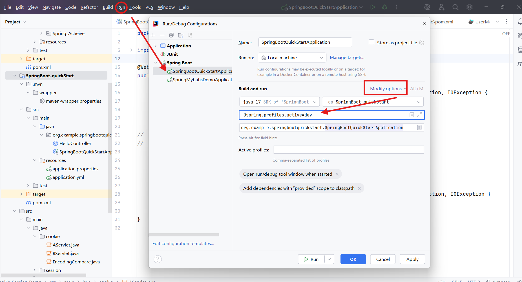Open the Notifications bell icon on right sidebar
The width and height of the screenshot is (522, 282).
[x=519, y=22]
